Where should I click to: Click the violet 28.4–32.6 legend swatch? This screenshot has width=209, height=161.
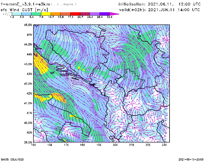click(x=104, y=14)
